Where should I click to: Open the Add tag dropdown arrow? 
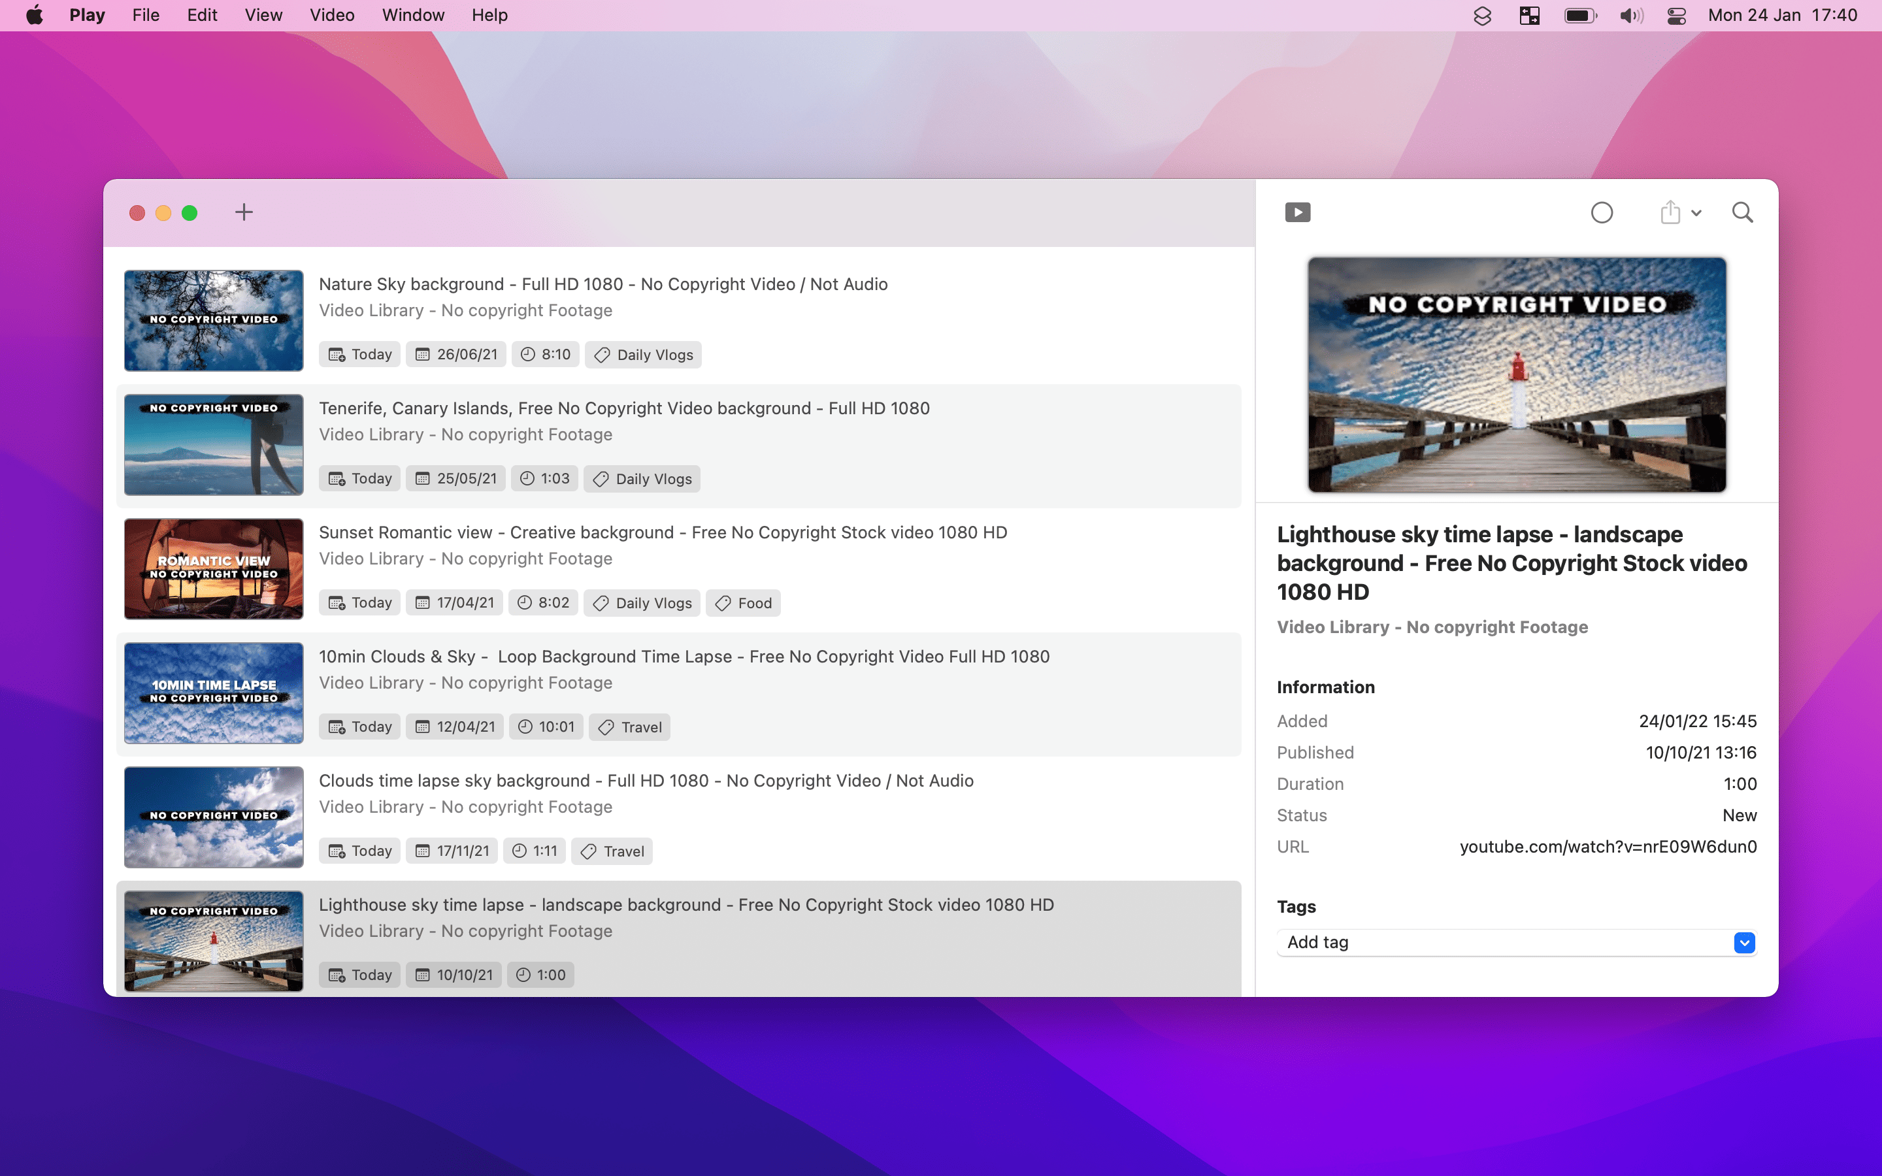tap(1743, 943)
